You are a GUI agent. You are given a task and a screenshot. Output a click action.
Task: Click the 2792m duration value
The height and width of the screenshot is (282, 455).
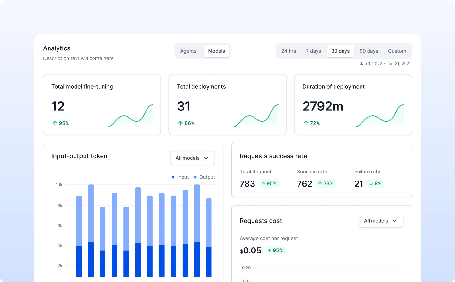point(323,106)
